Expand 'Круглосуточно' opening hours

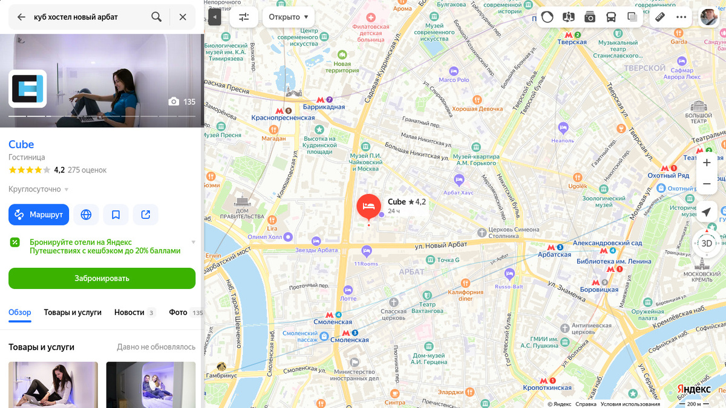39,189
